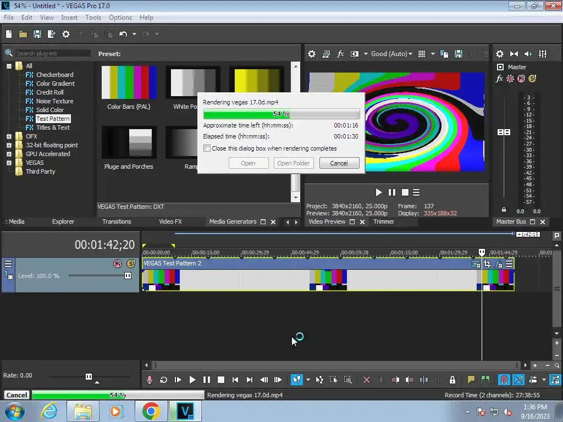Cancel rendering in the render dialog

(x=339, y=163)
